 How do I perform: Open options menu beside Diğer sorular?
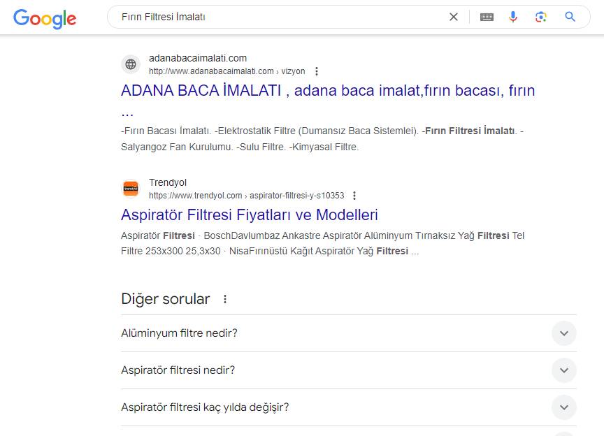(x=225, y=299)
